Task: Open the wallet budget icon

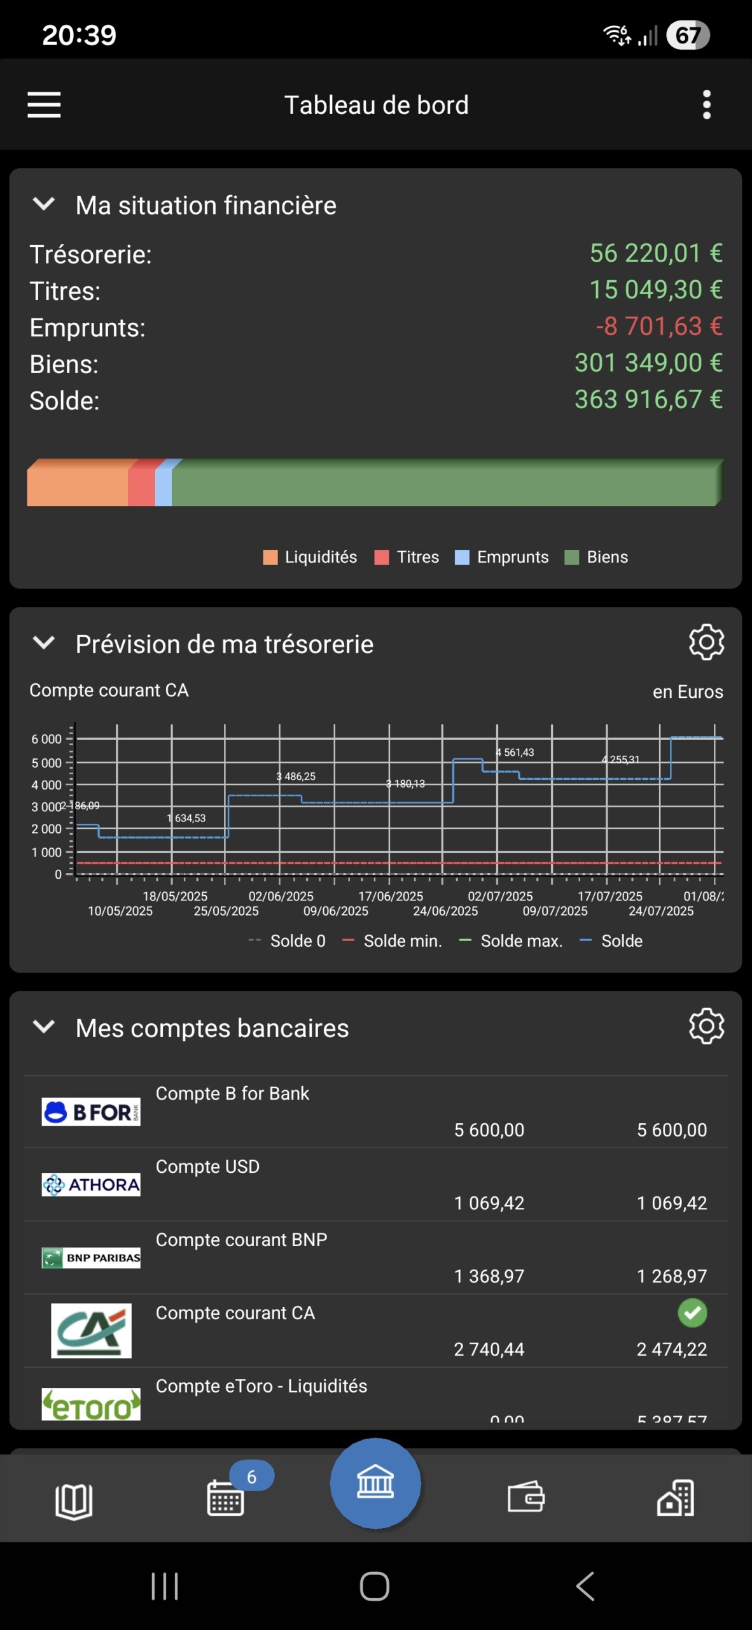Action: tap(526, 1496)
